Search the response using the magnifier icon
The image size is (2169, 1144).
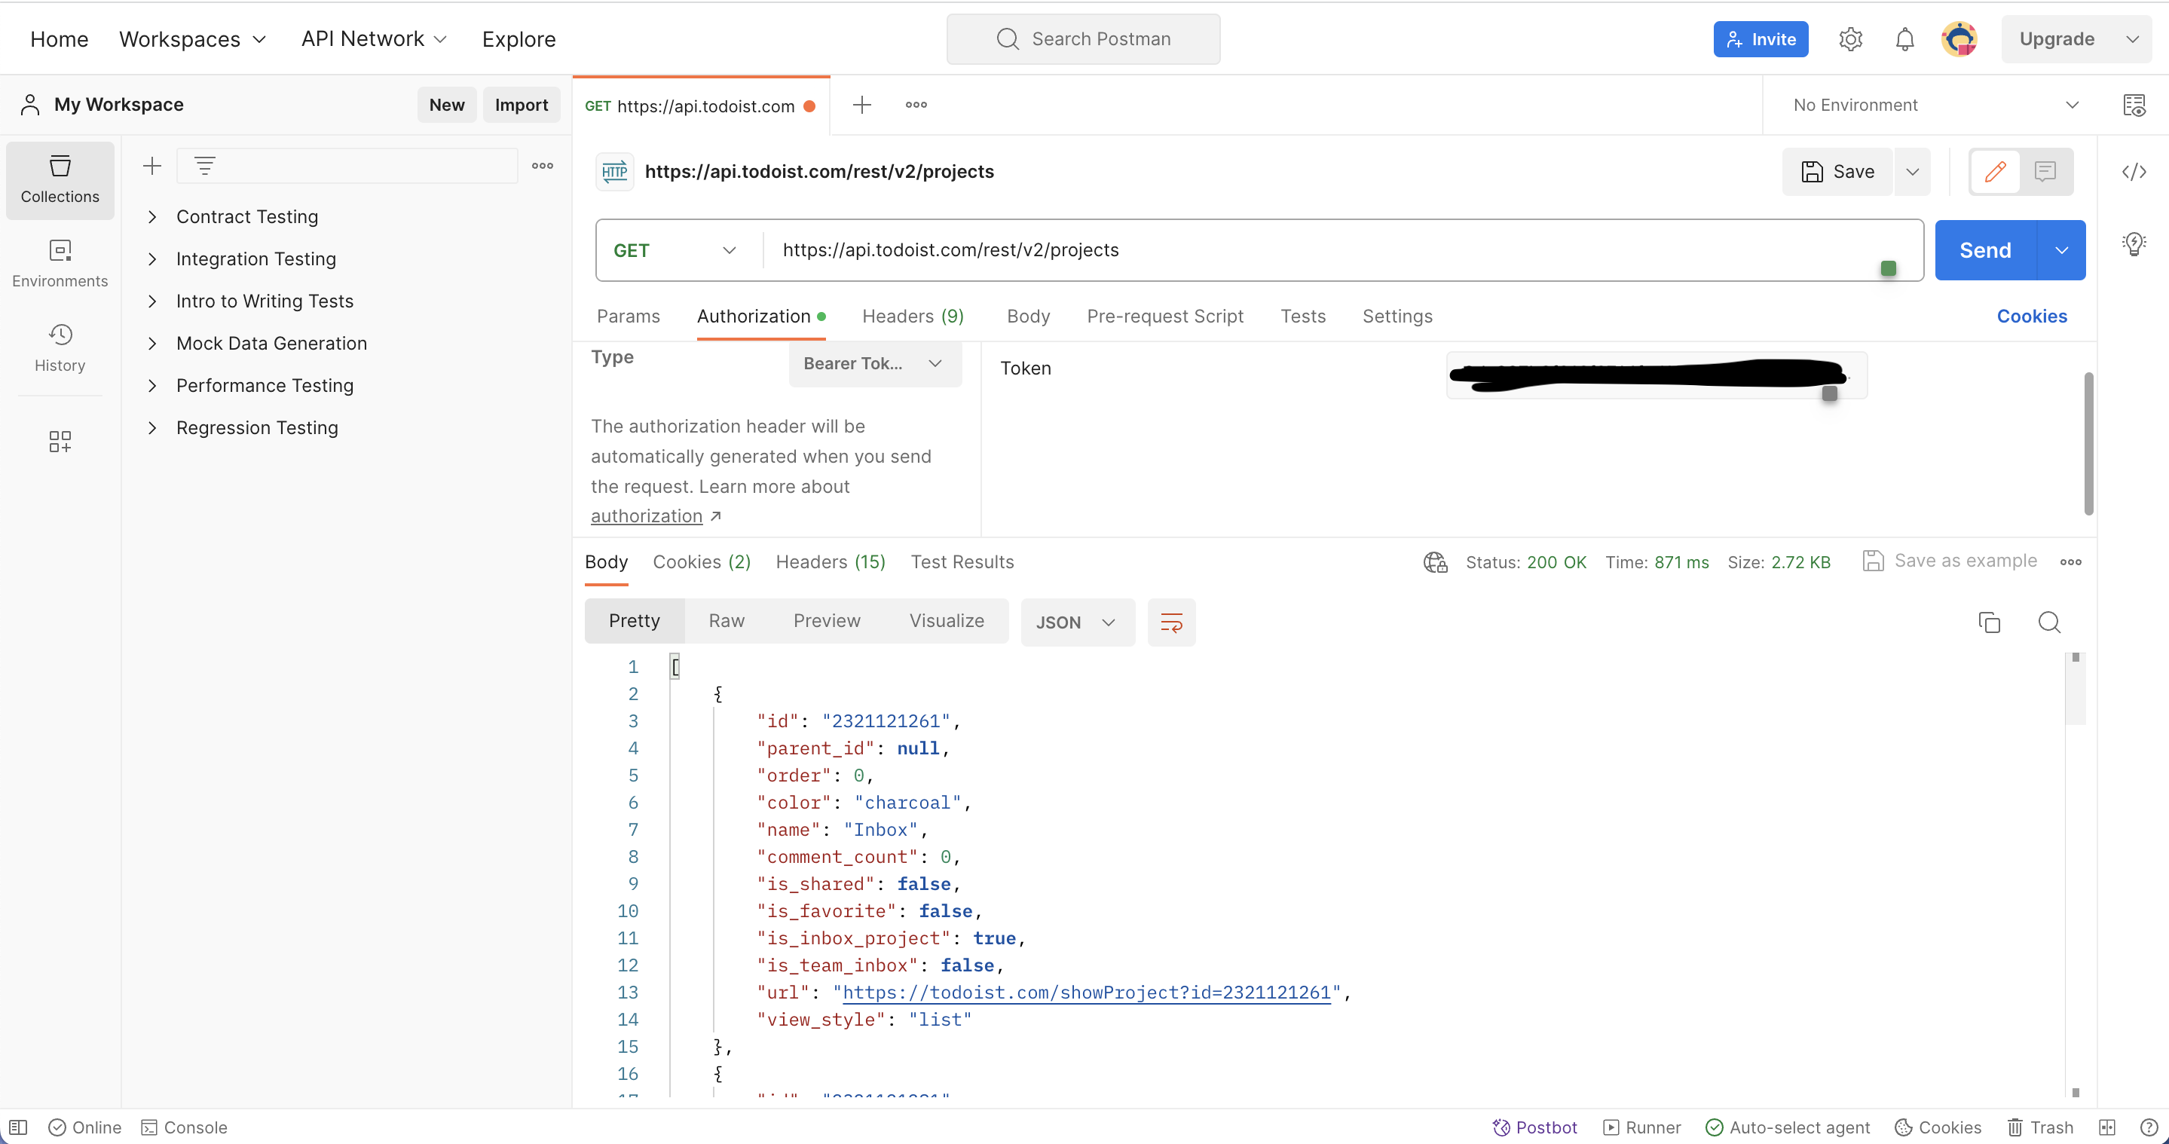click(2048, 622)
